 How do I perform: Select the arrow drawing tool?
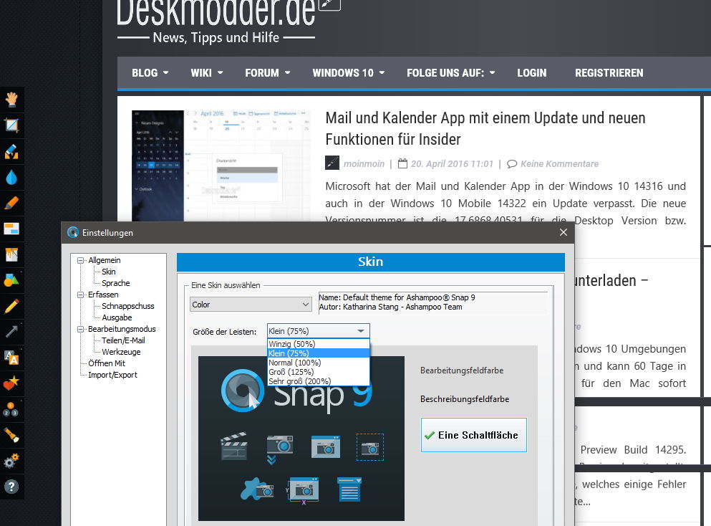(x=11, y=332)
